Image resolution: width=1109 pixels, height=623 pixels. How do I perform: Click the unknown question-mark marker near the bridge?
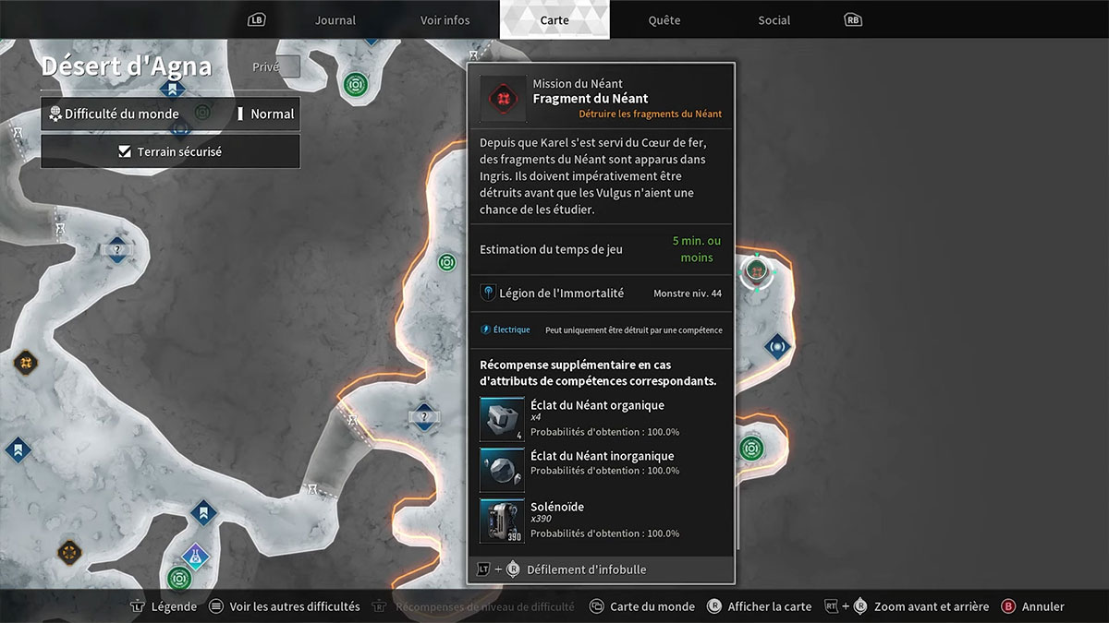pos(423,416)
